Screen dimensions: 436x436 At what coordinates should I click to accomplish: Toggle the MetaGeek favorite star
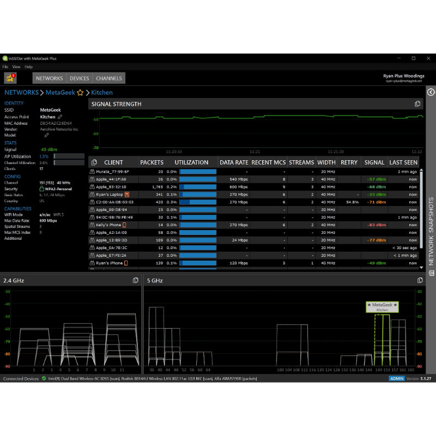tap(80, 93)
